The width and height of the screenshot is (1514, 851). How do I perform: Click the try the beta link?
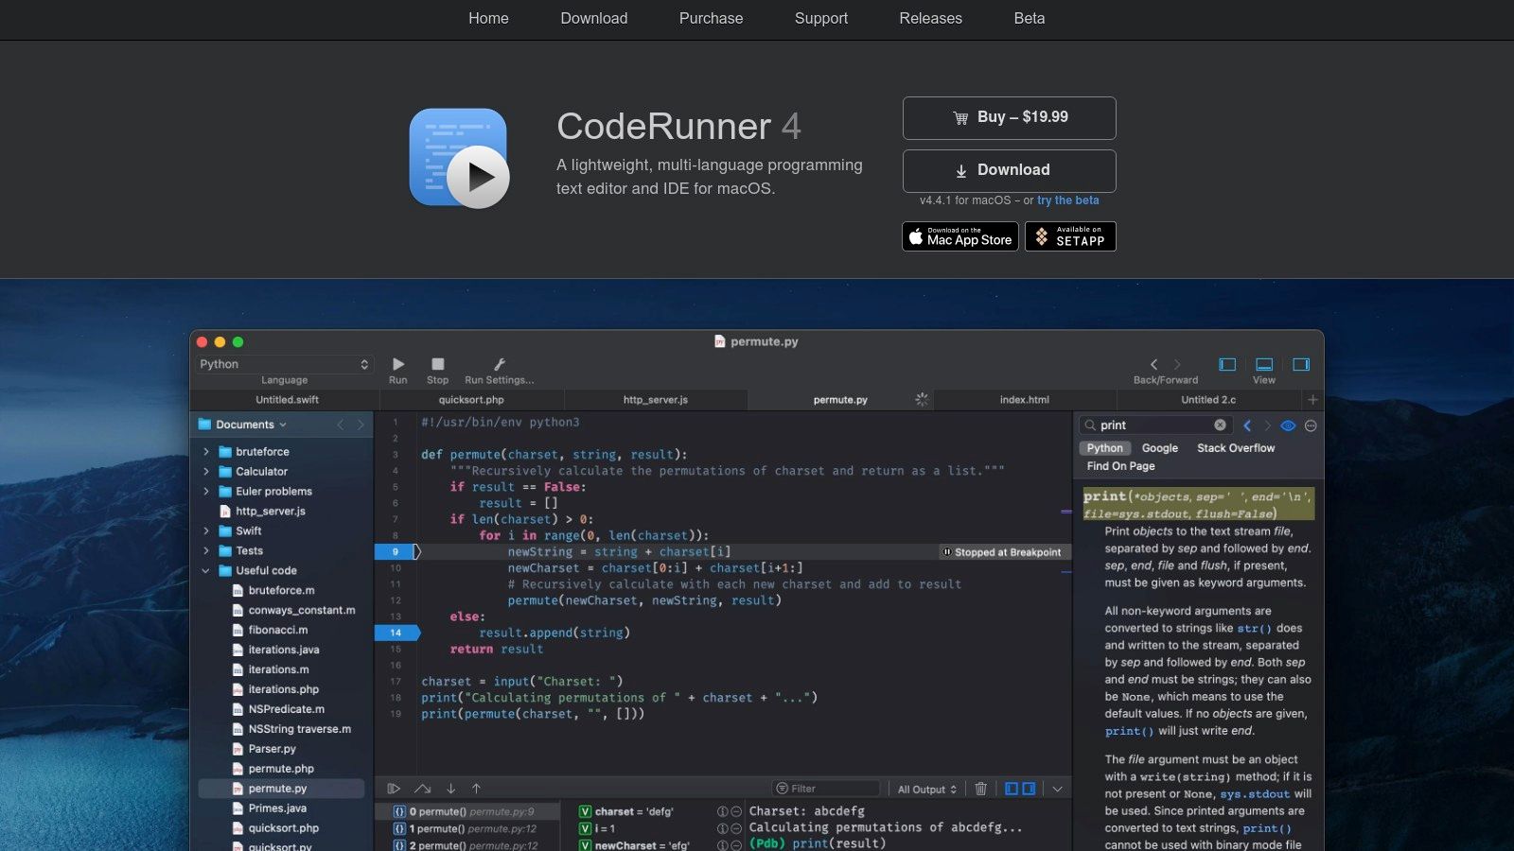[x=1067, y=200]
